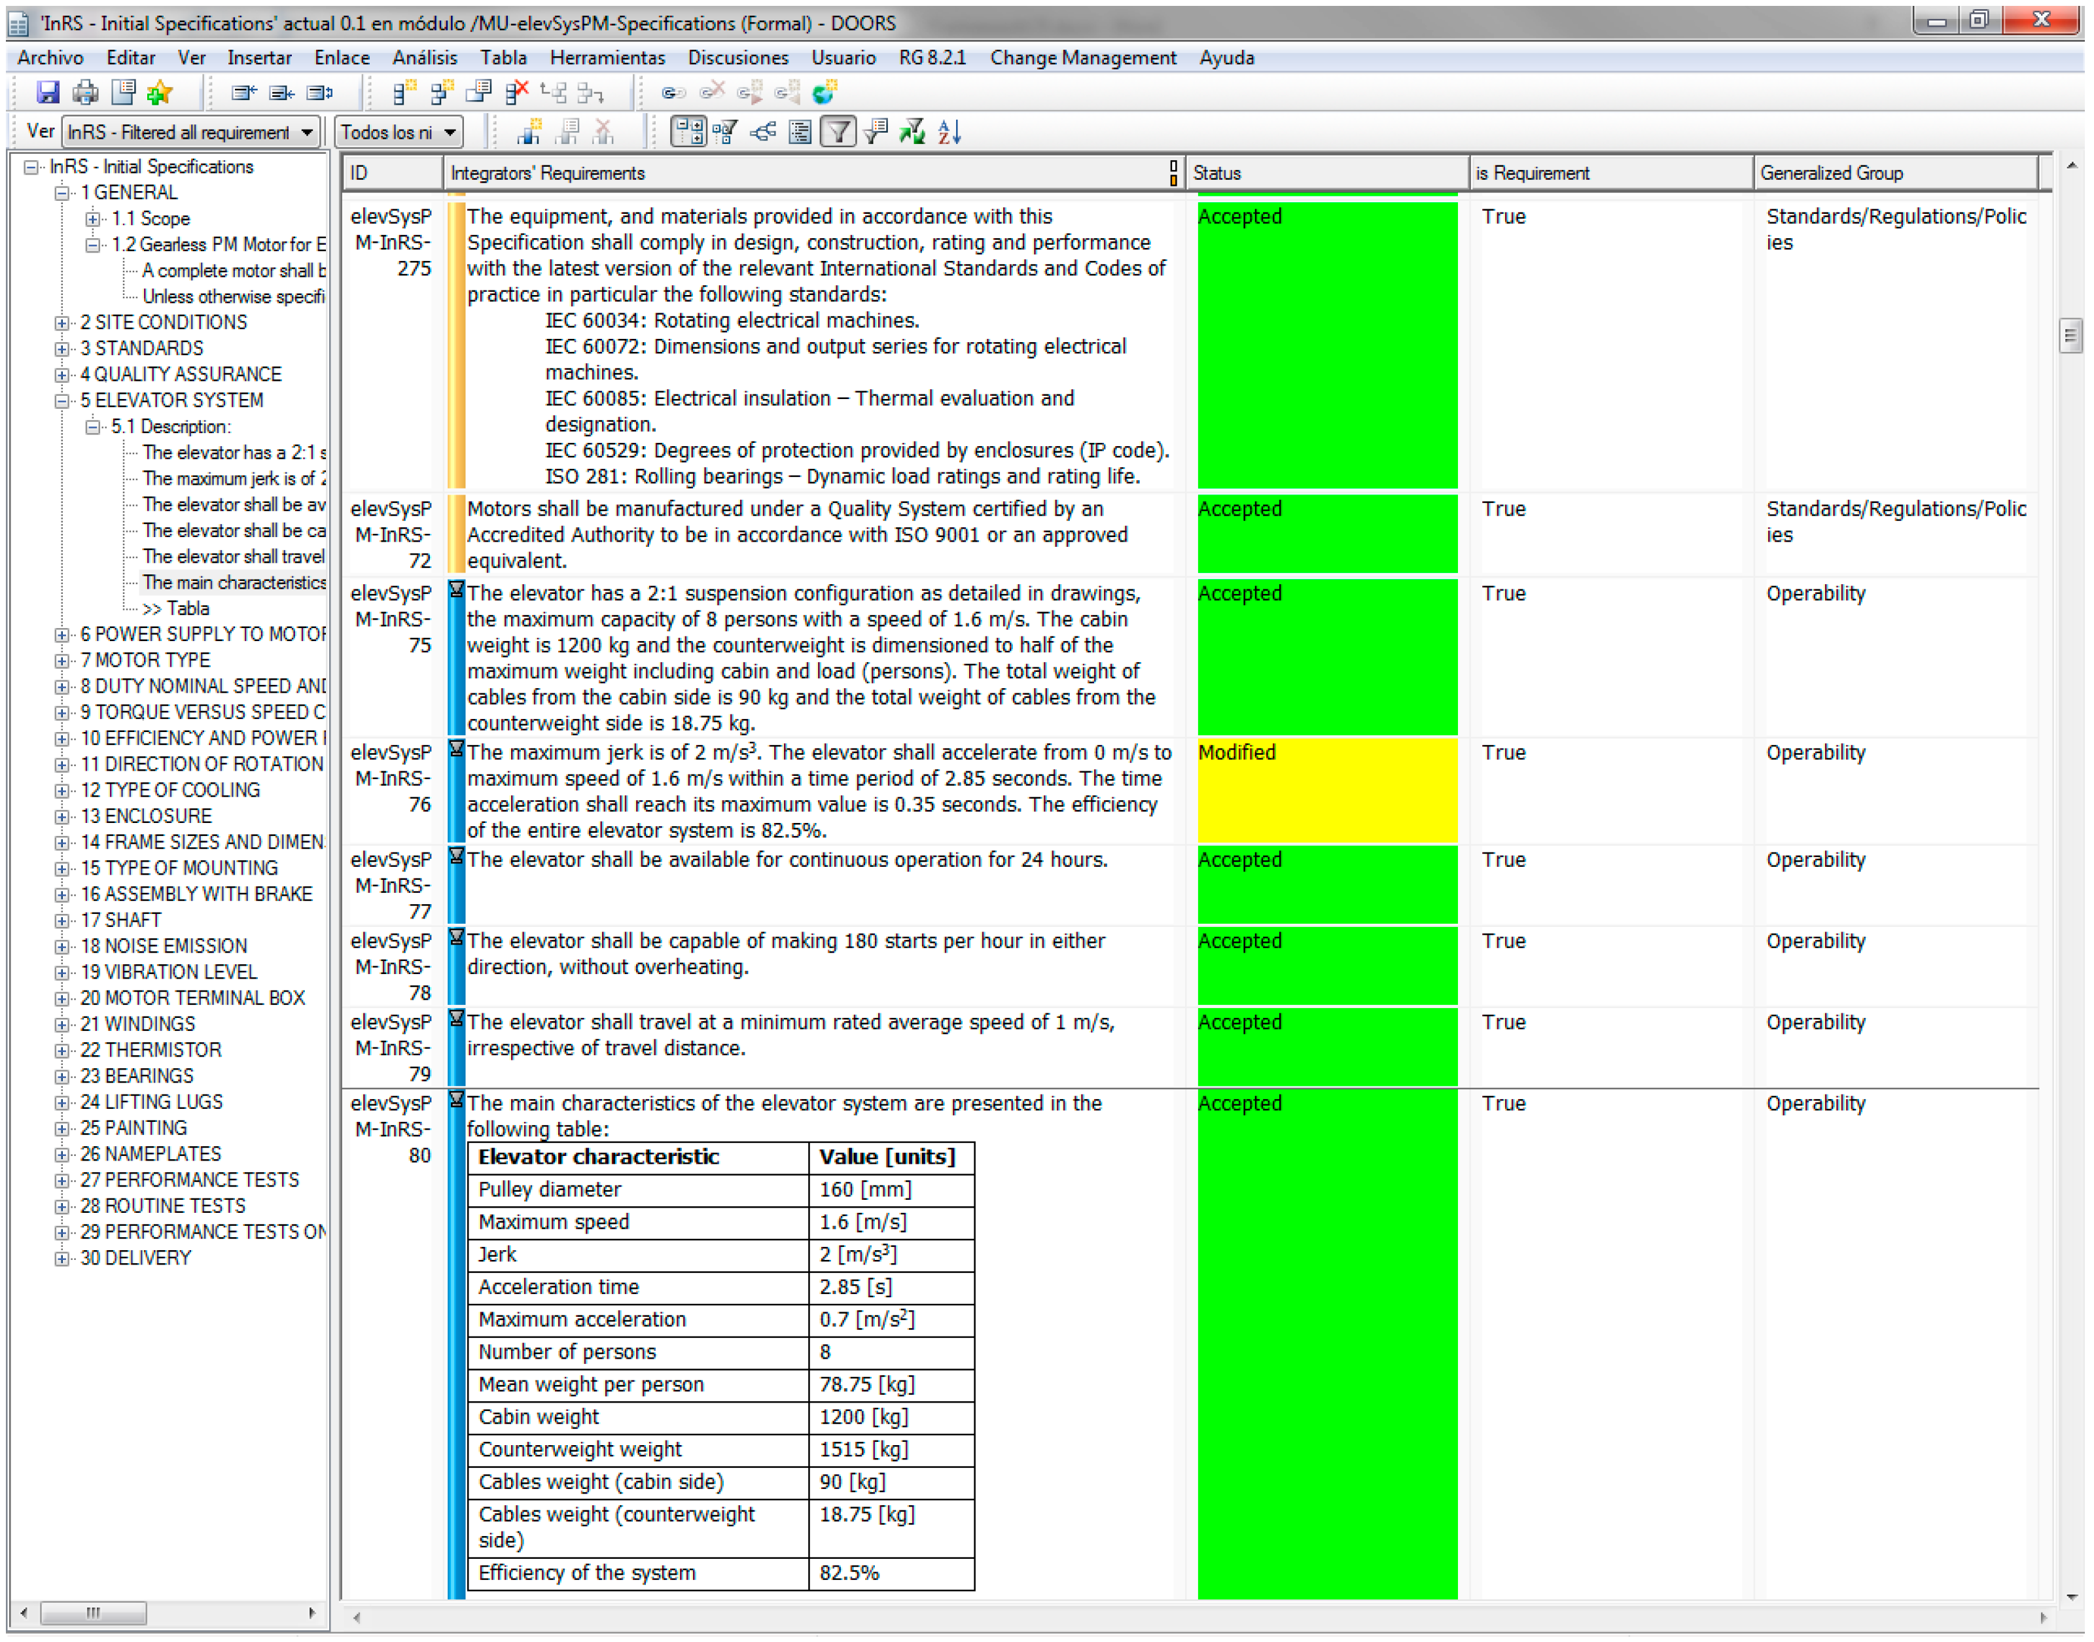Select '>> Tabla' tree item
The height and width of the screenshot is (1642, 2094).
click(176, 608)
